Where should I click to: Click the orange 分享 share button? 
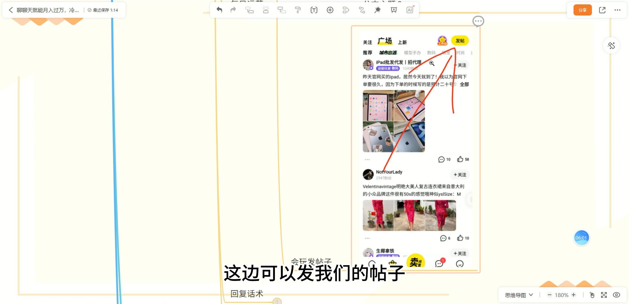click(582, 10)
